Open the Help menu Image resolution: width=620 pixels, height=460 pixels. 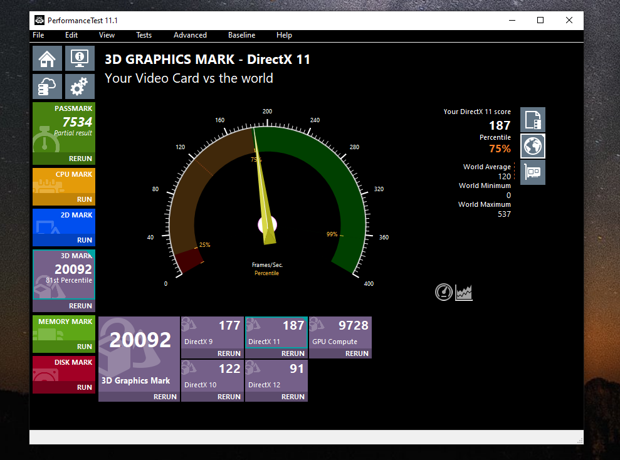(284, 35)
